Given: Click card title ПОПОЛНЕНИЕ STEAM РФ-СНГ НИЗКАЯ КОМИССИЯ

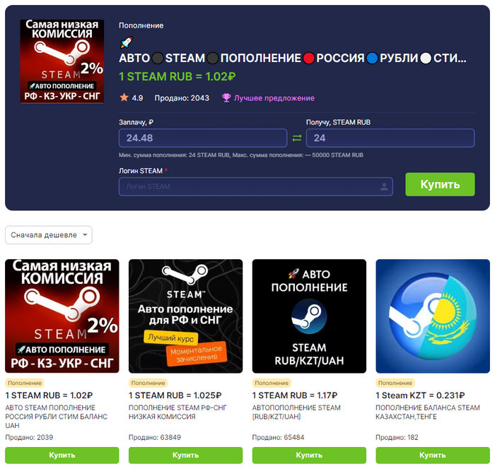Looking at the screenshot, I should pos(177,412).
